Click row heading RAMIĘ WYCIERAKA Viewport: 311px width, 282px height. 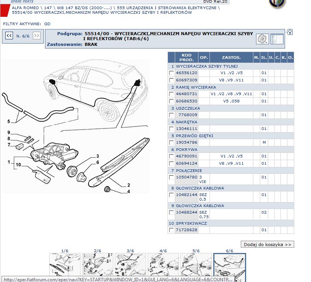tap(196, 88)
